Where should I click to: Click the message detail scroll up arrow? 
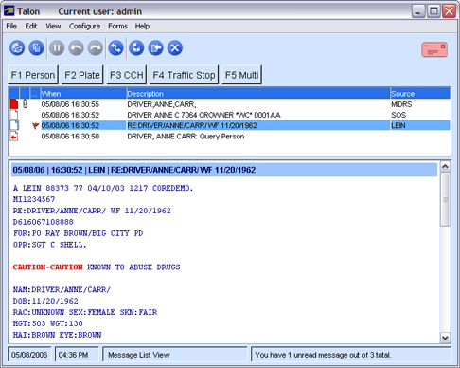point(445,166)
